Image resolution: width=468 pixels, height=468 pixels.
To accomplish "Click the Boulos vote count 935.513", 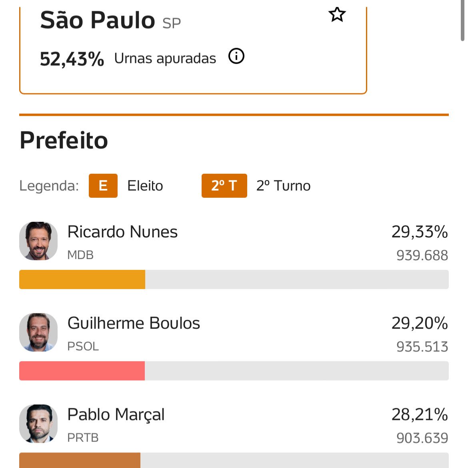I will point(422,347).
